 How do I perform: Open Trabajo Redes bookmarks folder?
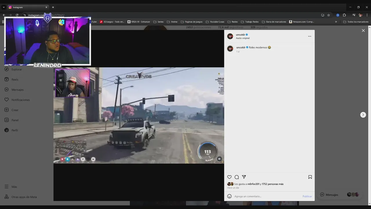click(250, 22)
